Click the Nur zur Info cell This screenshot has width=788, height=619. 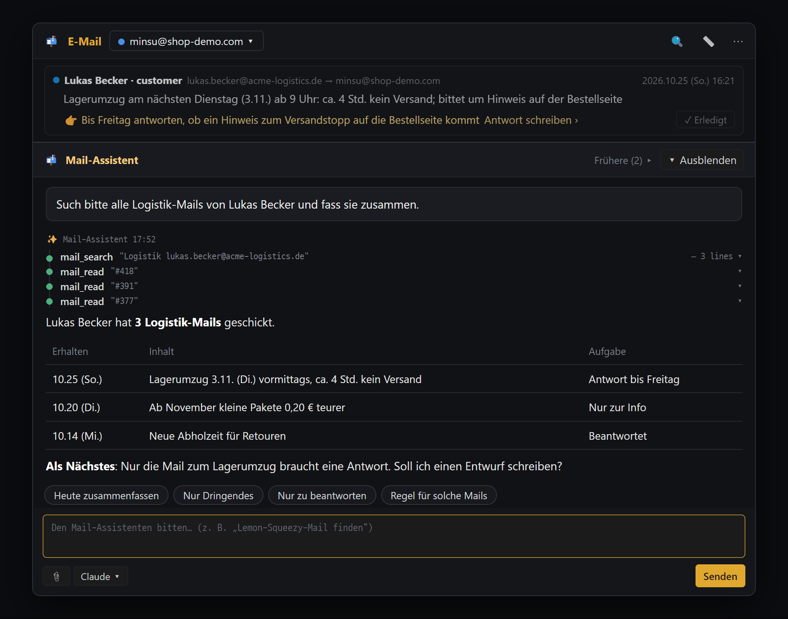pos(617,407)
